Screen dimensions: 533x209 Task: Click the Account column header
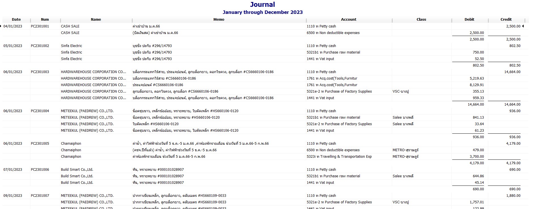tap(349, 20)
